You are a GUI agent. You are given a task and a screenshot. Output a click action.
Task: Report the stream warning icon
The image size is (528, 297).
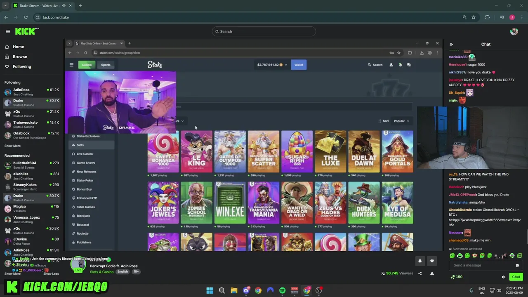coord(432,273)
